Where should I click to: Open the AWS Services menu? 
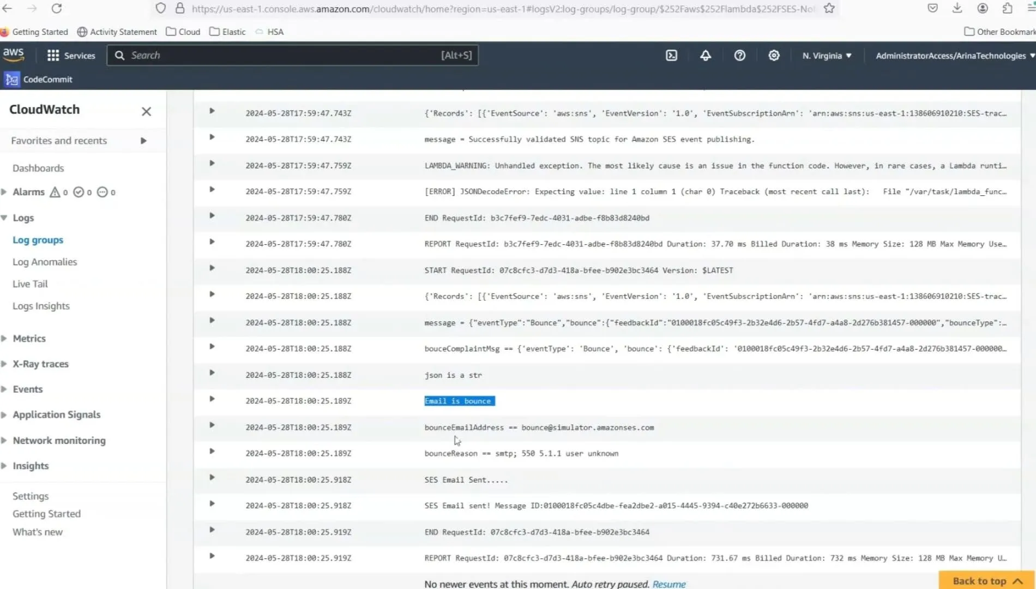(x=70, y=55)
